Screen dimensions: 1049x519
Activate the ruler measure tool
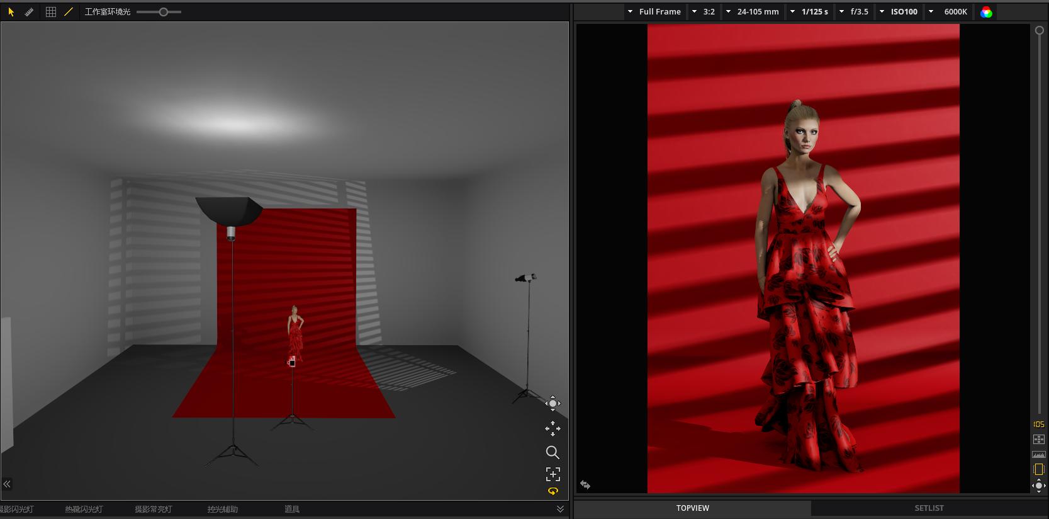click(x=29, y=12)
